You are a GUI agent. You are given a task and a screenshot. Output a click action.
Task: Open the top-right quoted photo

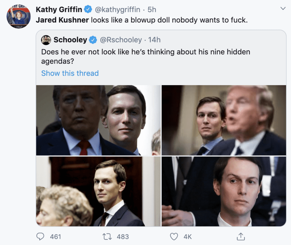point(224,120)
